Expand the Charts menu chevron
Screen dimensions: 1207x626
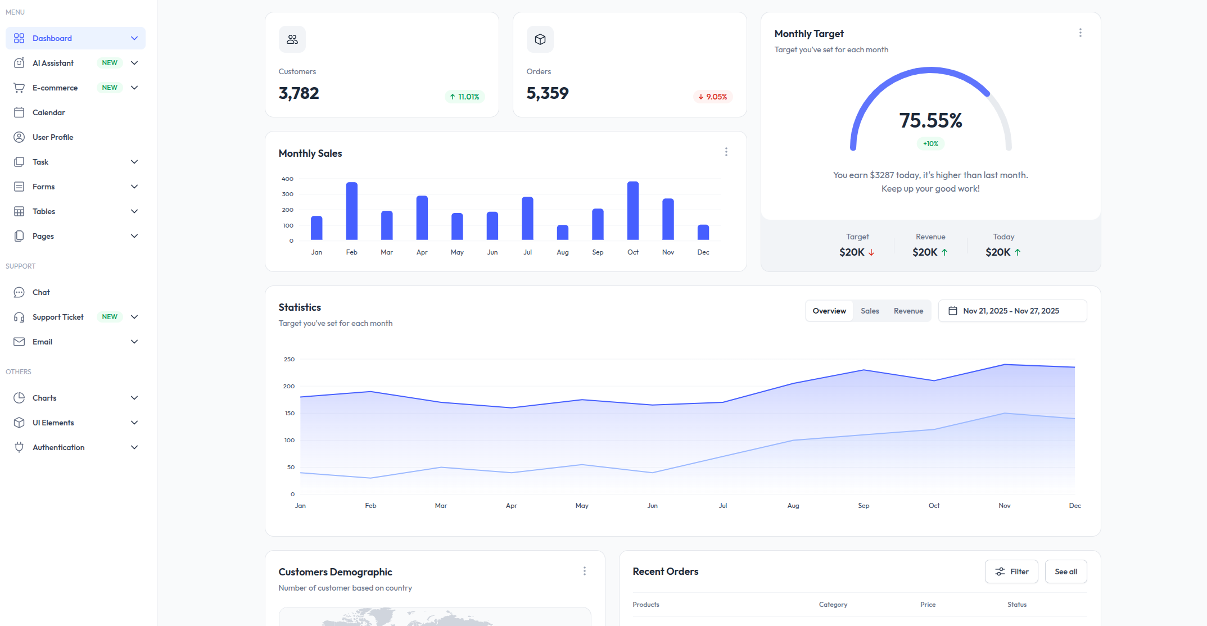(x=134, y=398)
